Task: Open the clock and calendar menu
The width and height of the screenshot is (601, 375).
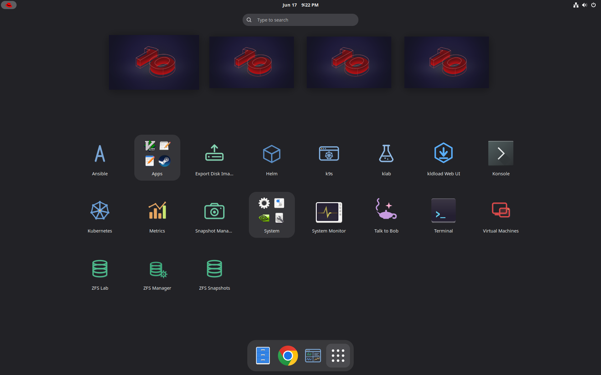Action: [300, 5]
